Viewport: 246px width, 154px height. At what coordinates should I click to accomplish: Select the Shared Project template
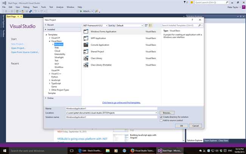(97, 52)
